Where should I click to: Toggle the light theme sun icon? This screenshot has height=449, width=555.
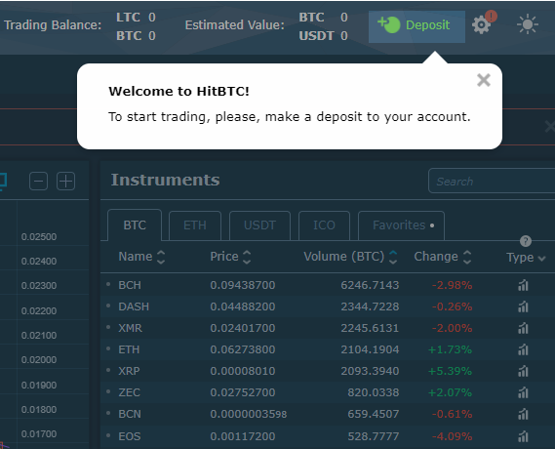[528, 24]
